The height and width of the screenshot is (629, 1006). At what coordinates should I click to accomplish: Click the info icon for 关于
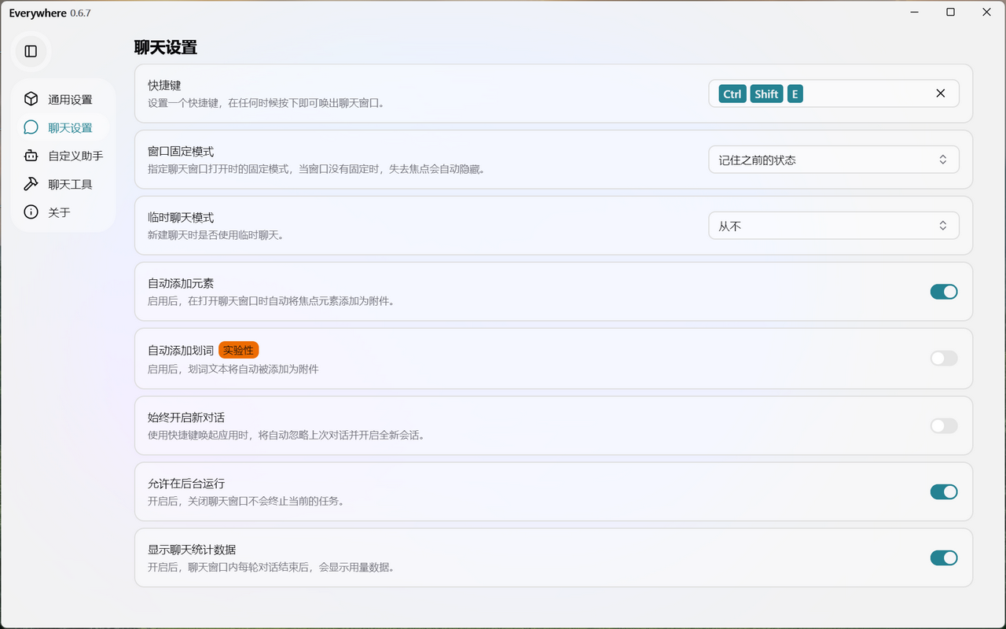point(31,212)
